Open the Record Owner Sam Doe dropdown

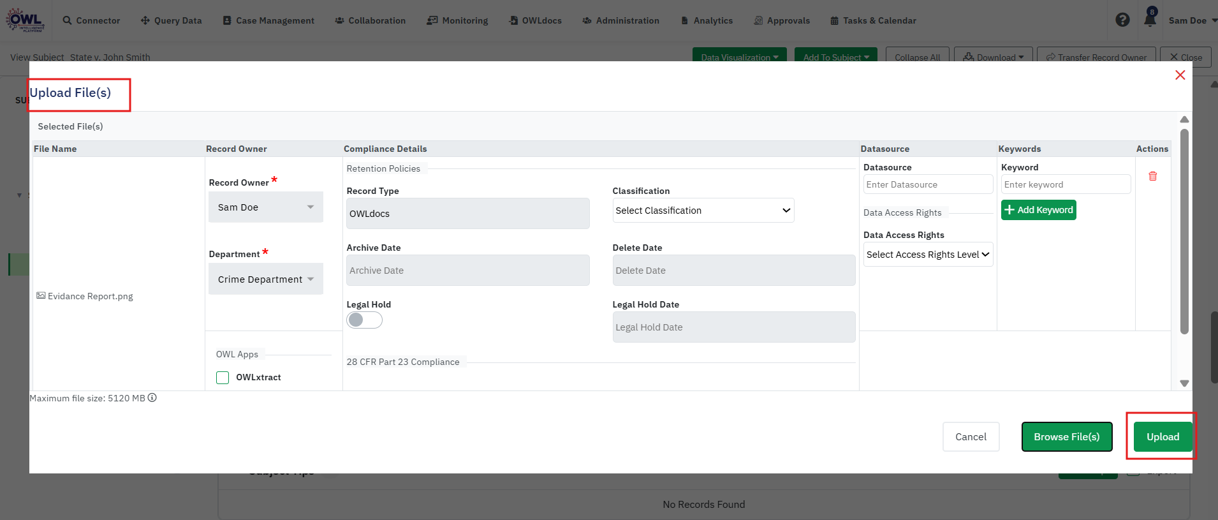click(x=266, y=207)
